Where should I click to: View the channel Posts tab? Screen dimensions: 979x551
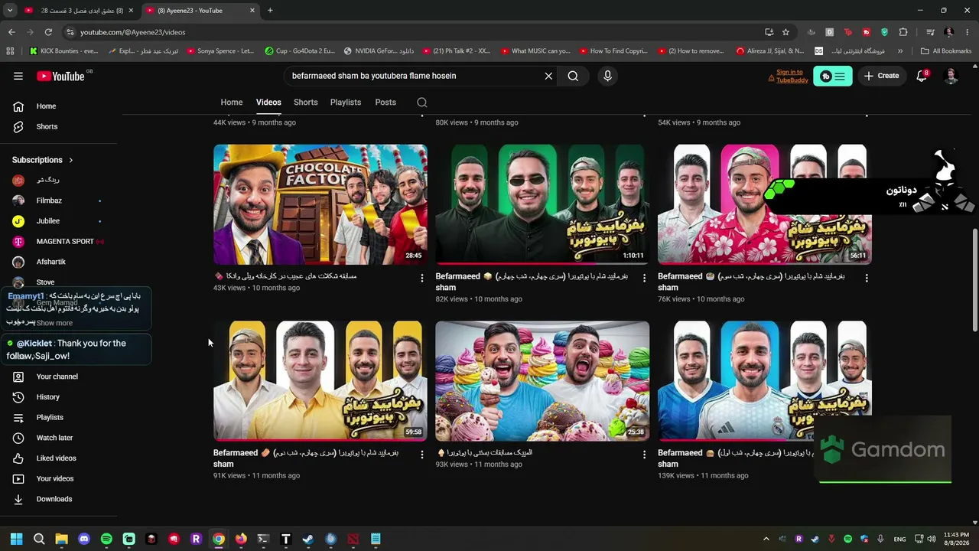[x=385, y=103]
